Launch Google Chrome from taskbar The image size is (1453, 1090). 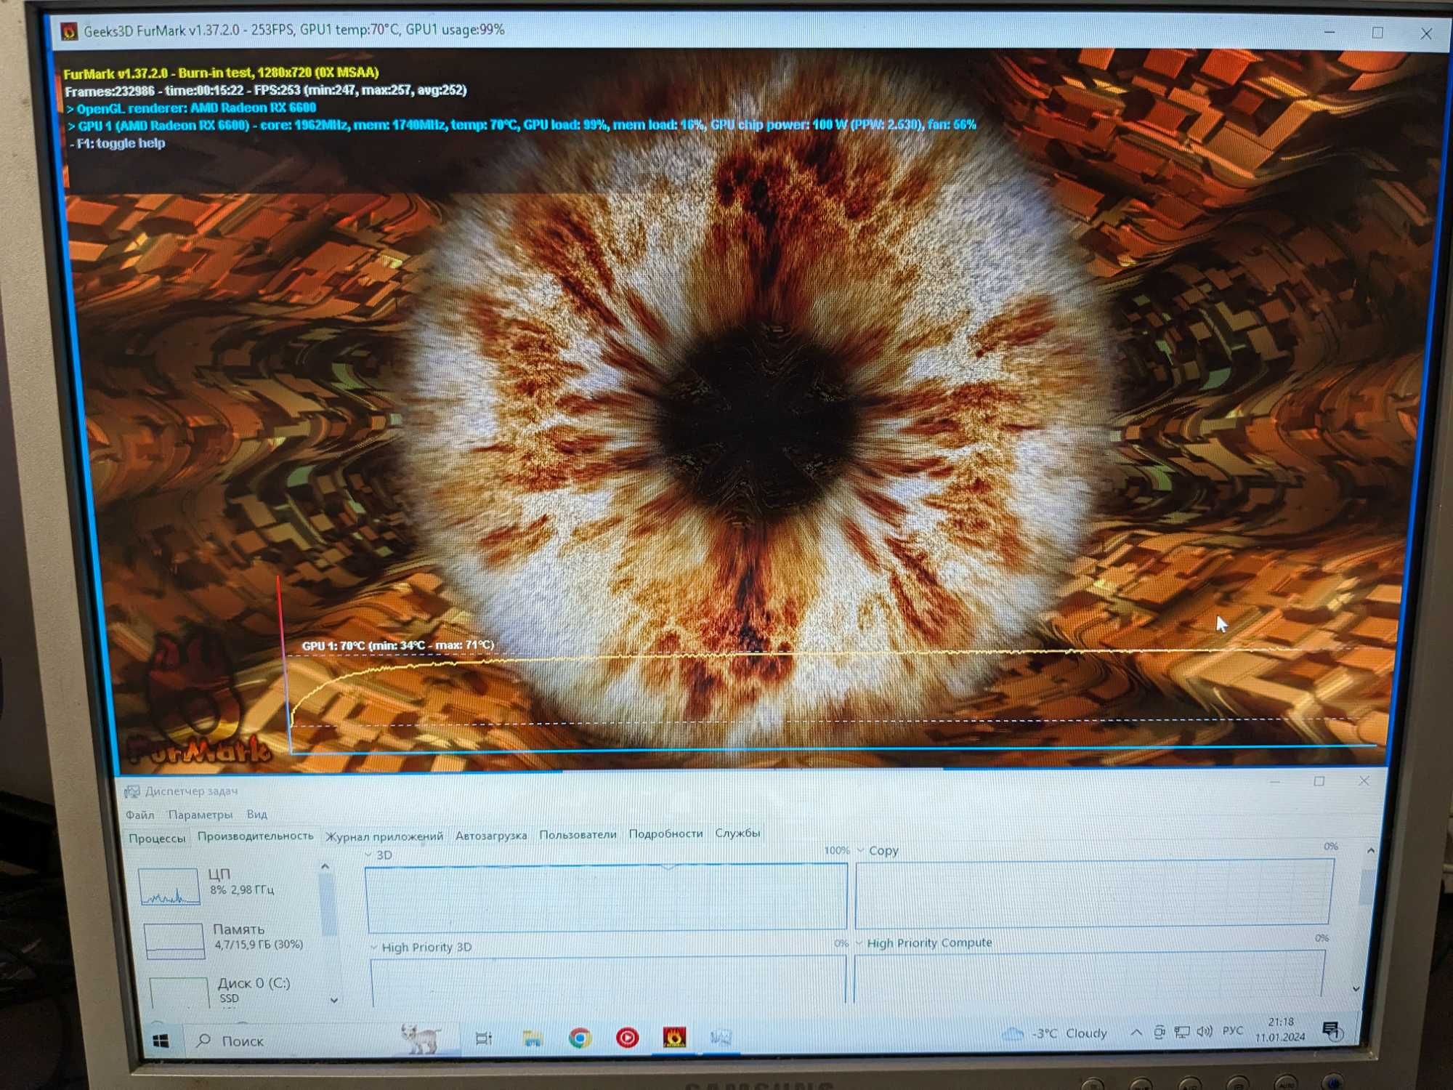579,1038
